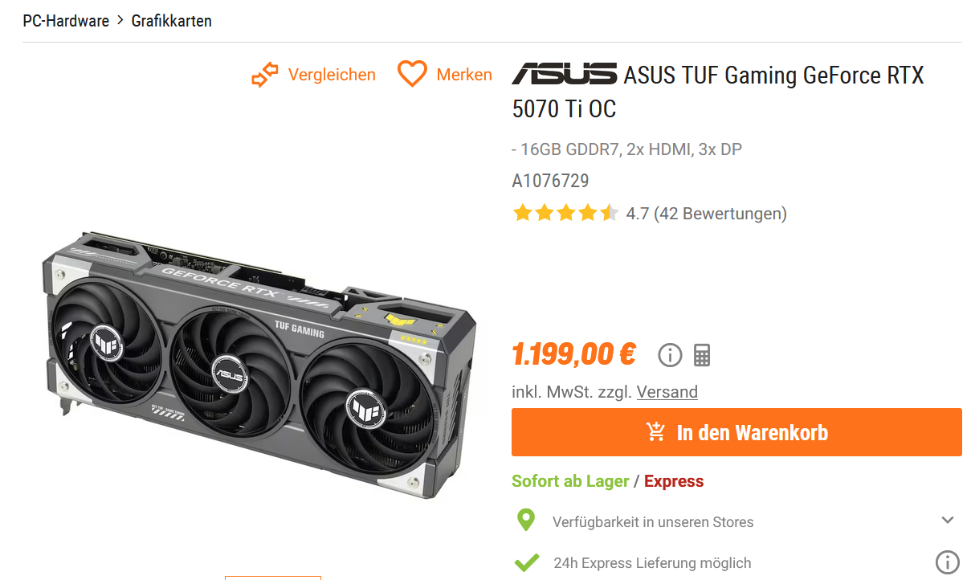The width and height of the screenshot is (971, 580).
Task: Open the price info icon
Action: [669, 354]
